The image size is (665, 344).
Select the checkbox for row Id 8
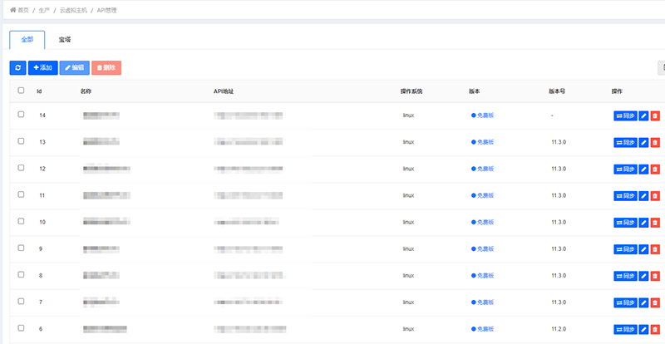click(x=21, y=275)
